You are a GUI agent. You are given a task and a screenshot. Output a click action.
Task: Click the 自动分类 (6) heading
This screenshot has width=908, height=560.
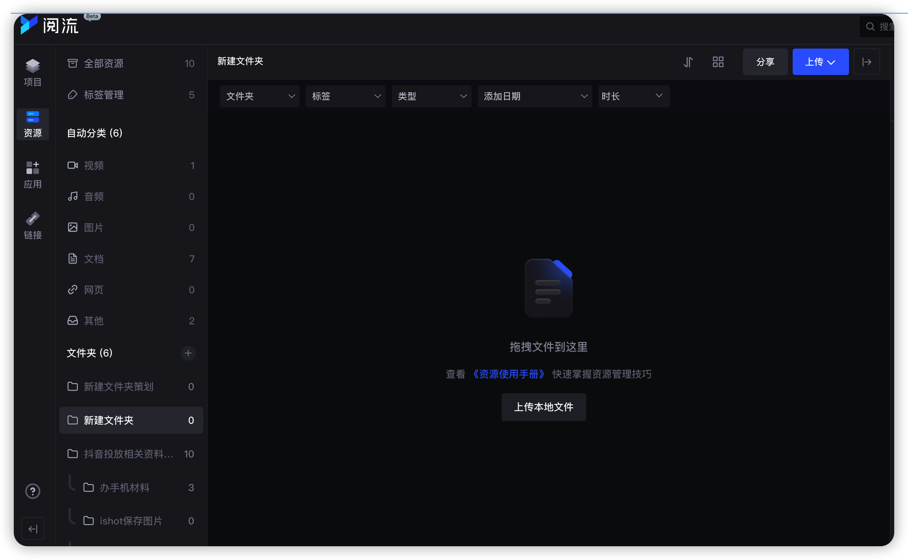click(95, 133)
